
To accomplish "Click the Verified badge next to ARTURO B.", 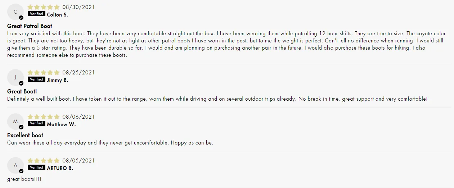I will tap(36, 168).
